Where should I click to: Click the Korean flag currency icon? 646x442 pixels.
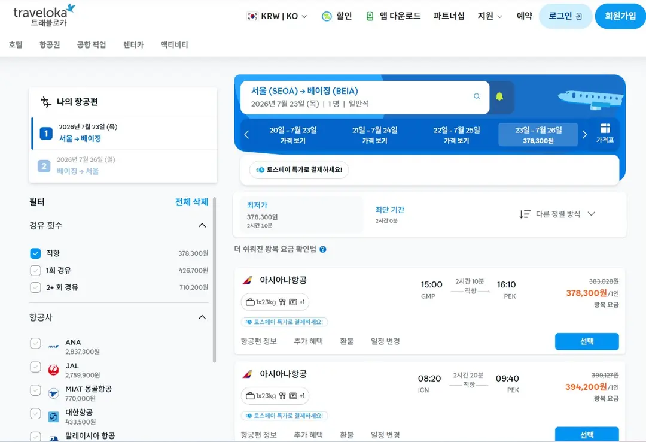coord(252,16)
